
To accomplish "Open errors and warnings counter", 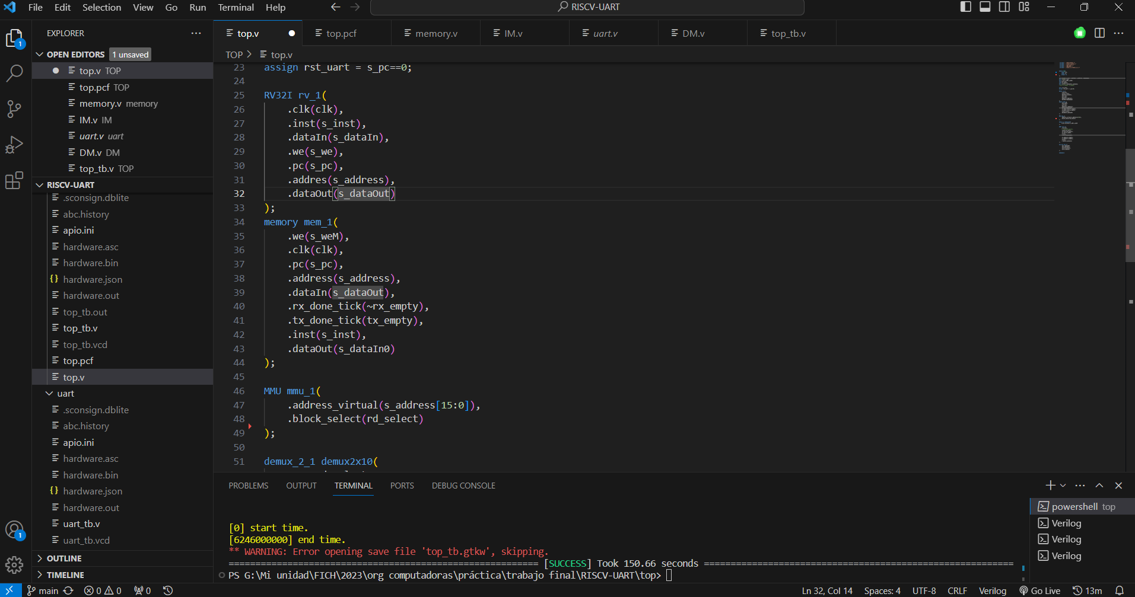I will tap(103, 590).
